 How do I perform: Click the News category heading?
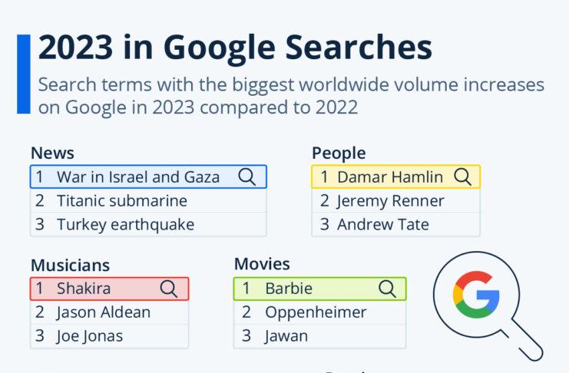click(52, 153)
